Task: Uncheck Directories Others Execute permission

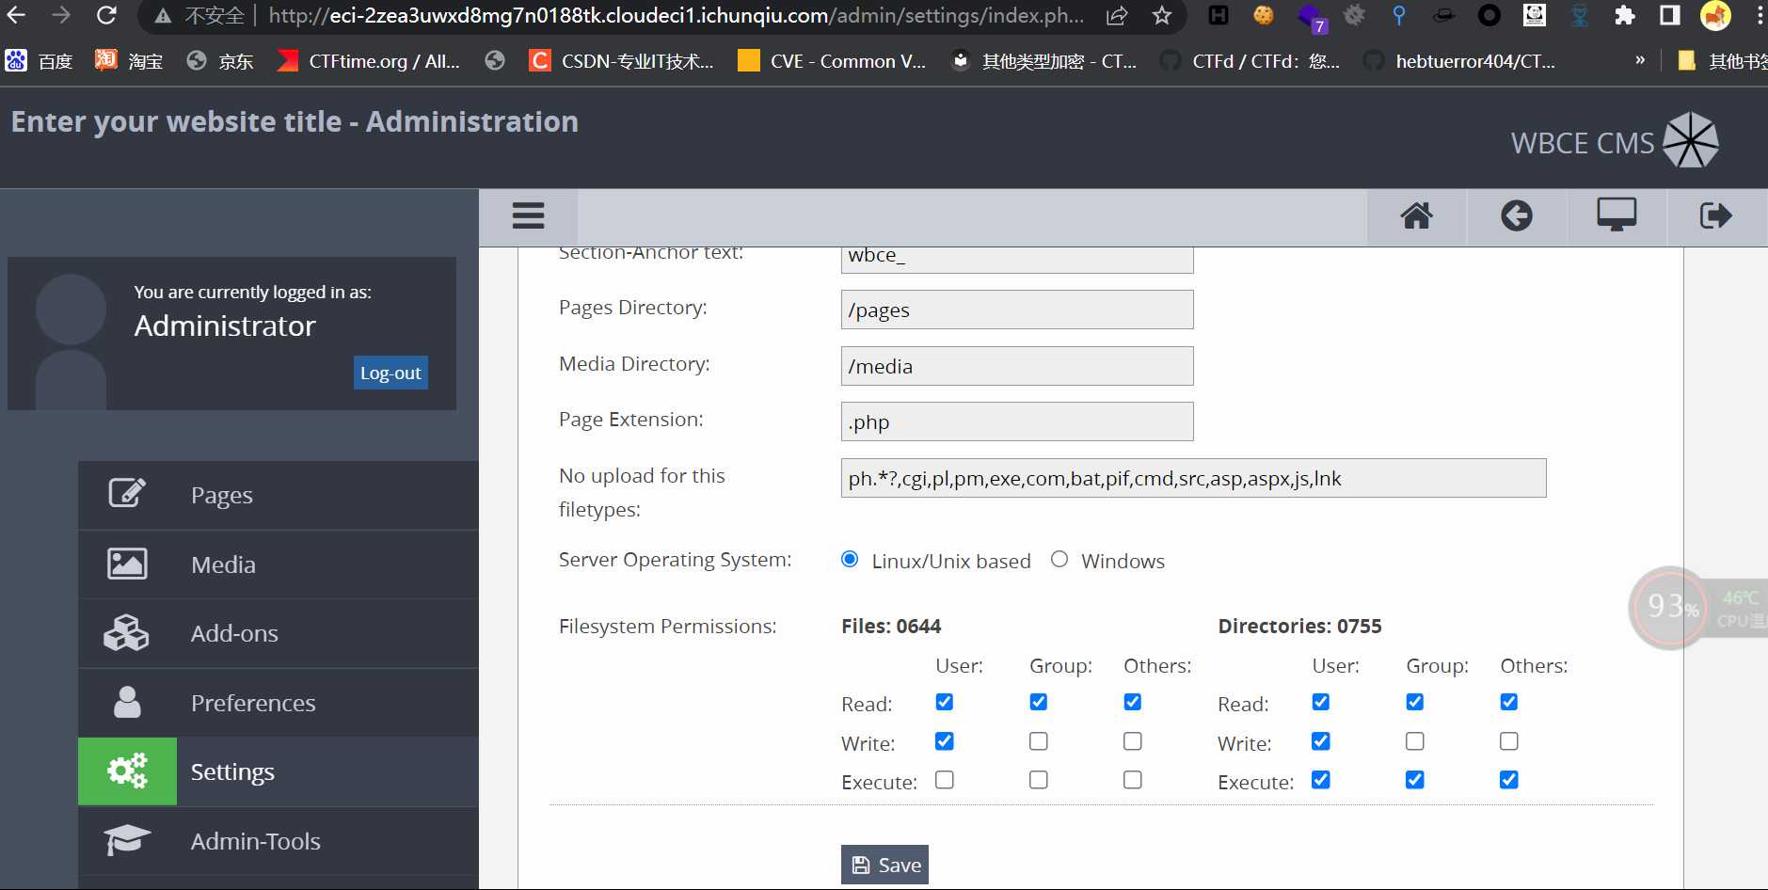Action: (x=1508, y=780)
